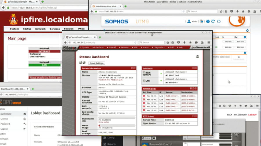
Task: Click the Sophos admin user icon
Action: (x=189, y=21)
